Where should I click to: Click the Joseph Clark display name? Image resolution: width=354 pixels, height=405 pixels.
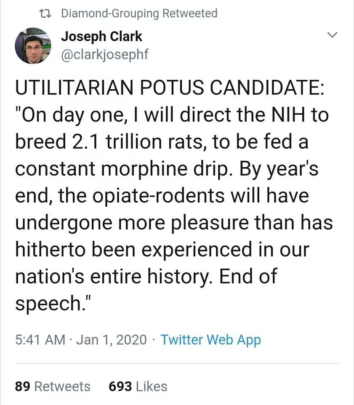click(x=102, y=37)
